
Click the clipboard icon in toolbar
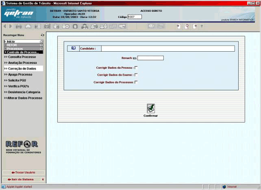click(75, 26)
